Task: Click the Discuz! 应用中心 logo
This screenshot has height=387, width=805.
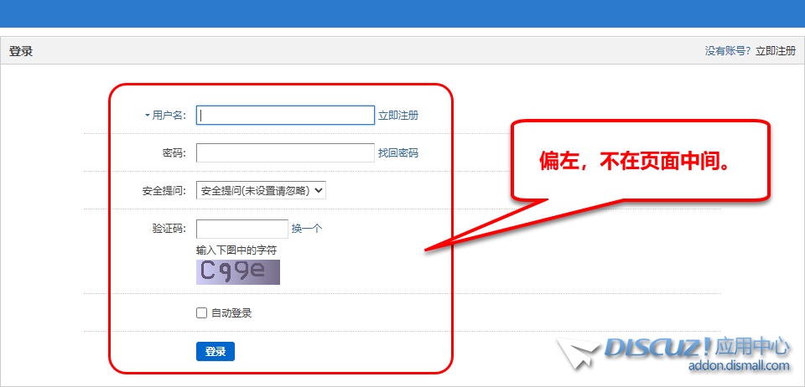Action: click(696, 347)
